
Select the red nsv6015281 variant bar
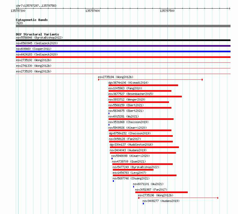pyautogui.click(x=141, y=119)
